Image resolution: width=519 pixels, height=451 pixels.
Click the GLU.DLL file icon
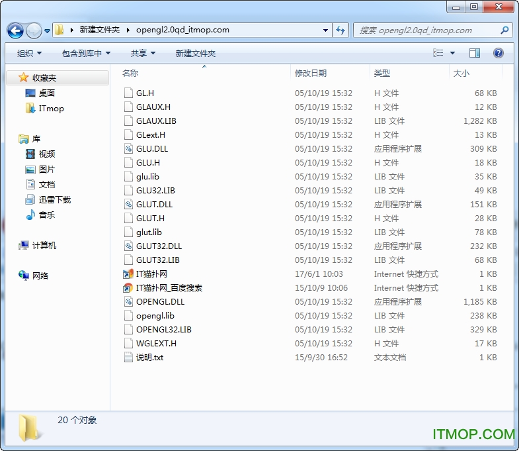pyautogui.click(x=129, y=149)
